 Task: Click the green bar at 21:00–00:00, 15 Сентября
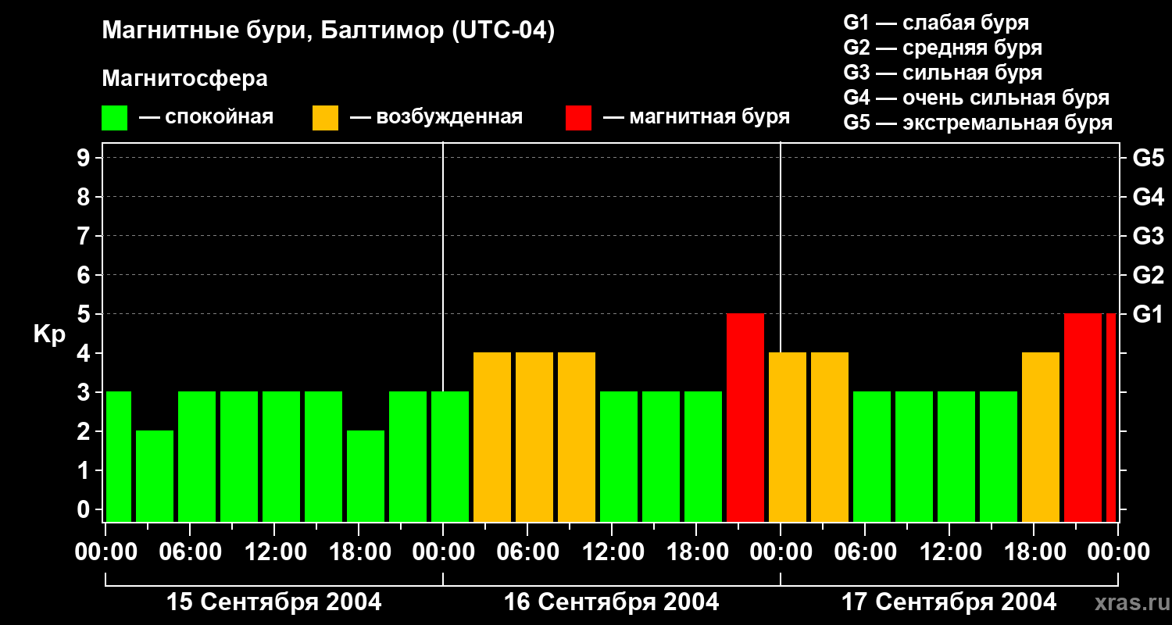[408, 457]
